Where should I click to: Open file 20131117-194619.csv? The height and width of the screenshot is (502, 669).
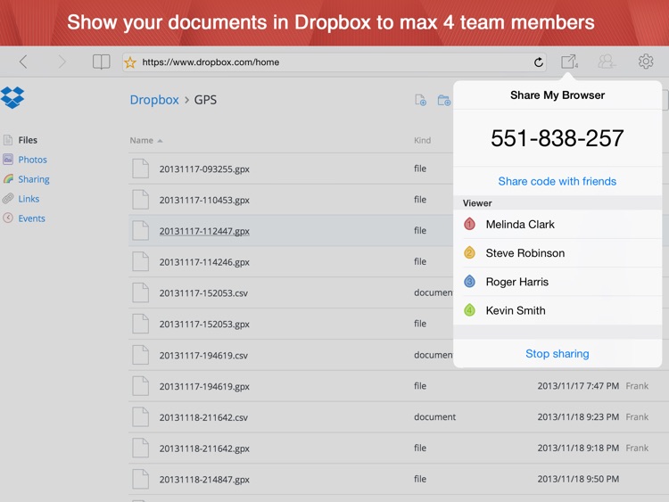pos(203,355)
